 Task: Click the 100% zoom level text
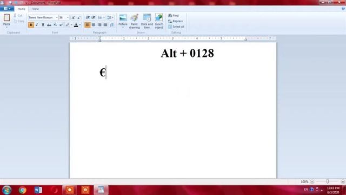coord(304,181)
